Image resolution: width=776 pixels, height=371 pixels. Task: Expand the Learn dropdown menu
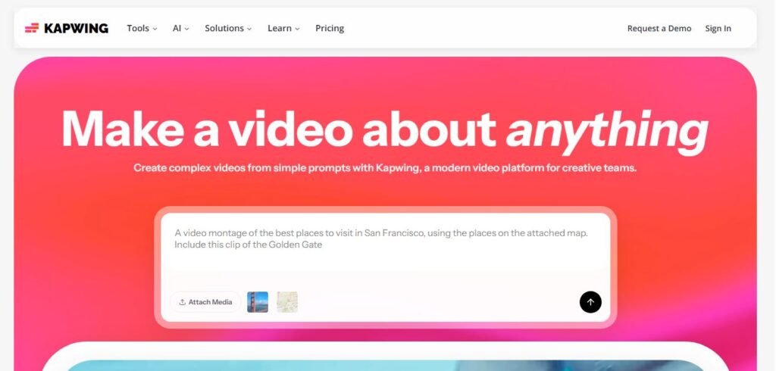click(283, 28)
